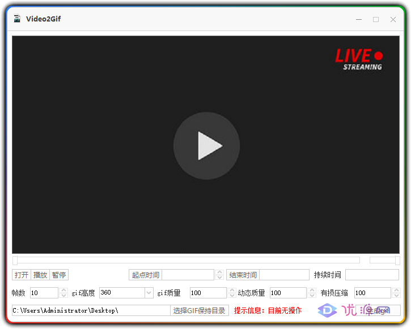Click the gif高度 combo box value 360
411x329 pixels.
122,293
